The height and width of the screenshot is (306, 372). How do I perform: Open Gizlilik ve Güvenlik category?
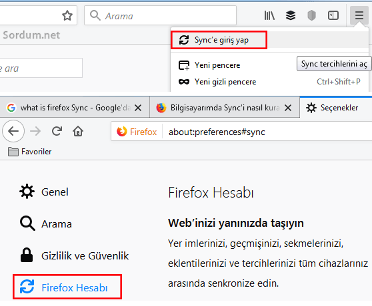pyautogui.click(x=74, y=255)
